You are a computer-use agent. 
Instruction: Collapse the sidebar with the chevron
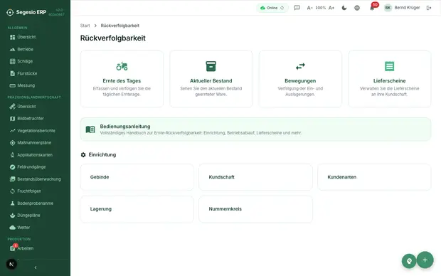(x=36, y=267)
